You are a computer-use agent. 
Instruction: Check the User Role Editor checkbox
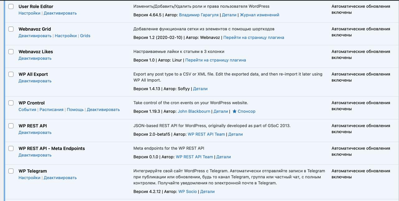(x=11, y=7)
